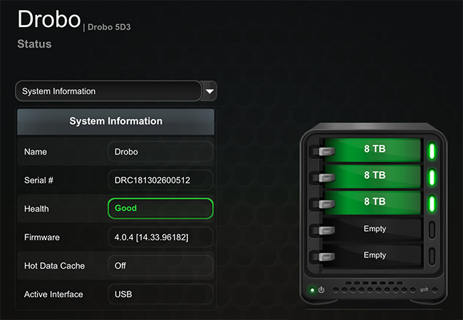Click the Drobo 5D3 model label
The image size is (463, 320).
point(109,27)
